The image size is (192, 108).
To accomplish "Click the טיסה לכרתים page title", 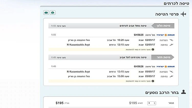I will pyautogui.click(x=176, y=3).
